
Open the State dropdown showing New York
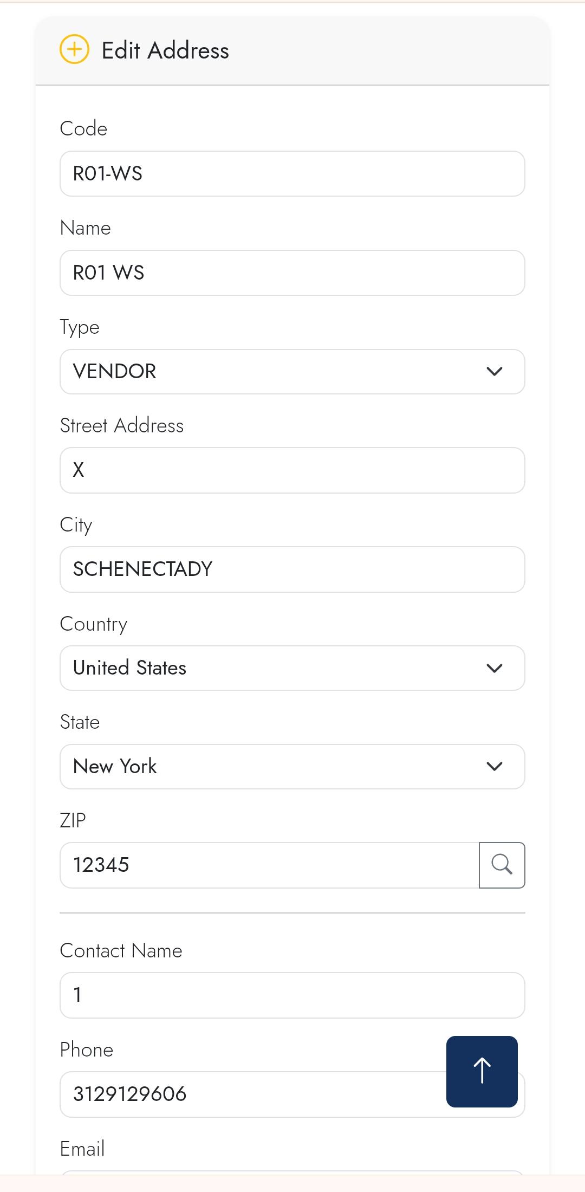pos(292,766)
